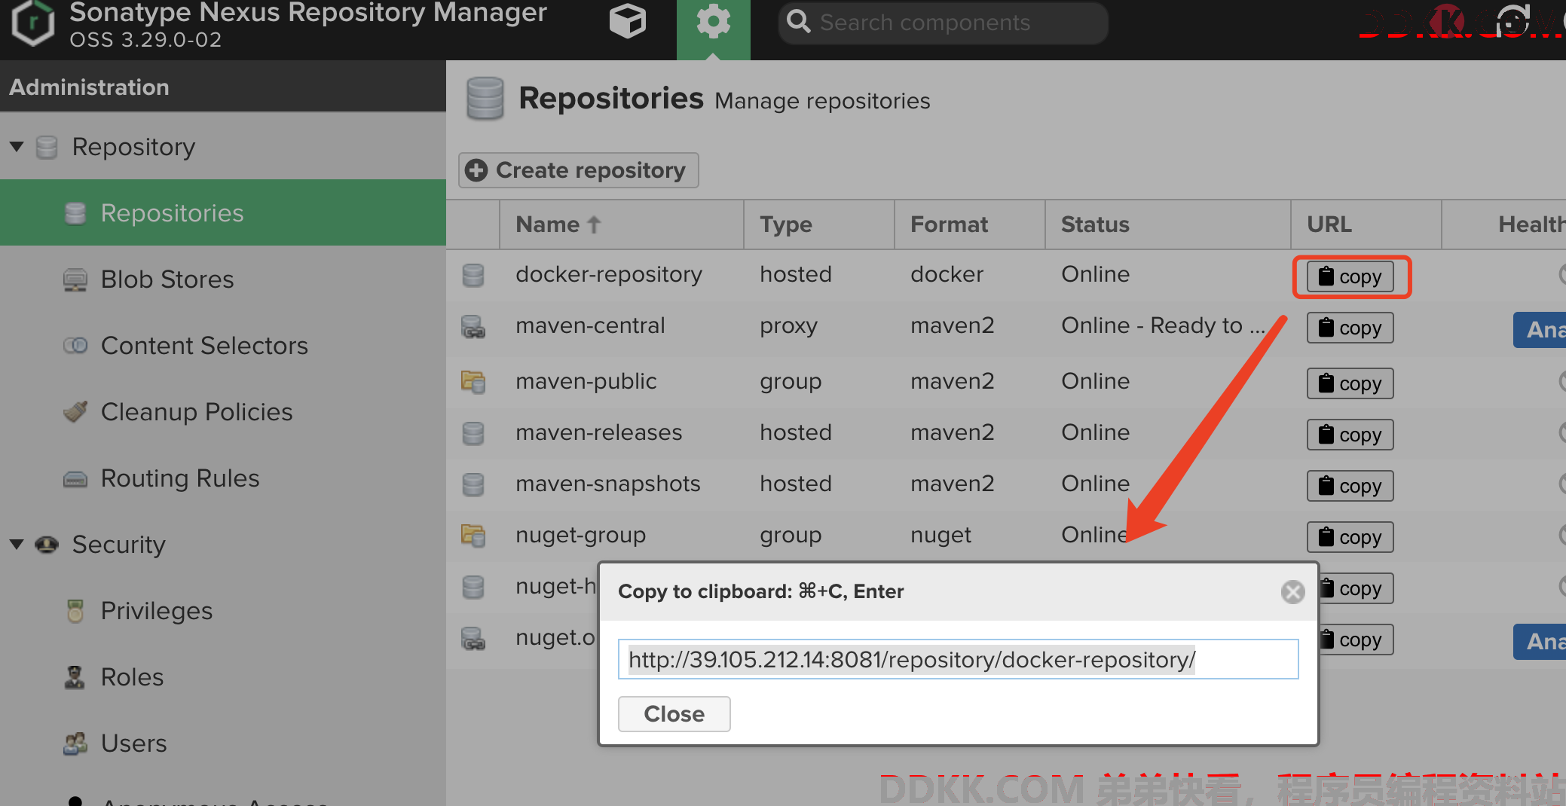Open the maven-releases row
The image size is (1566, 806).
click(x=1005, y=433)
